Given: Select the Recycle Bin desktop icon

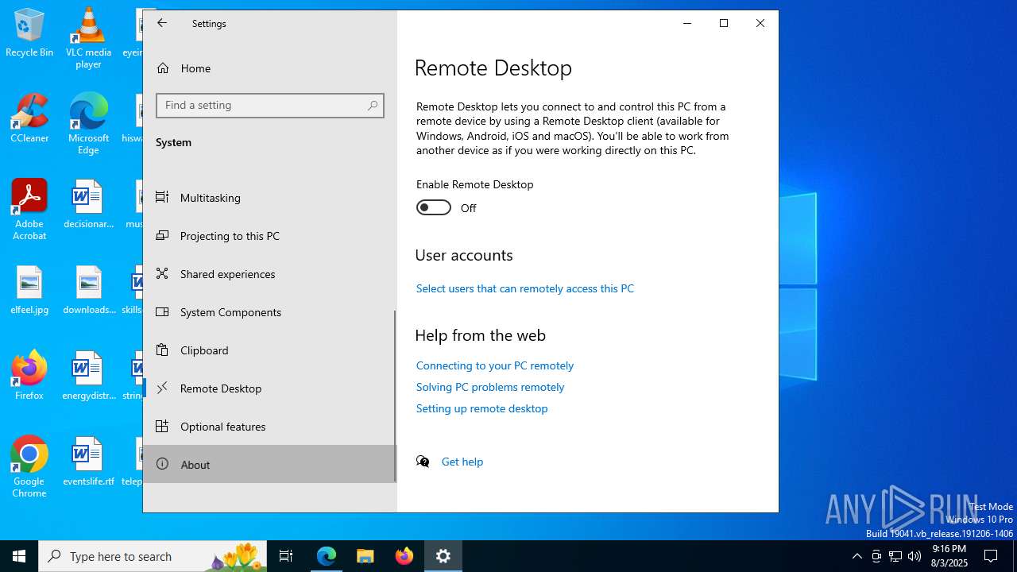Looking at the screenshot, I should (x=29, y=33).
